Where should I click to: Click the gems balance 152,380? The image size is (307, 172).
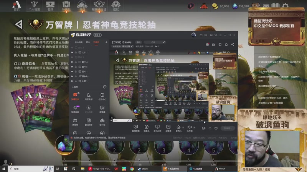[241, 6]
